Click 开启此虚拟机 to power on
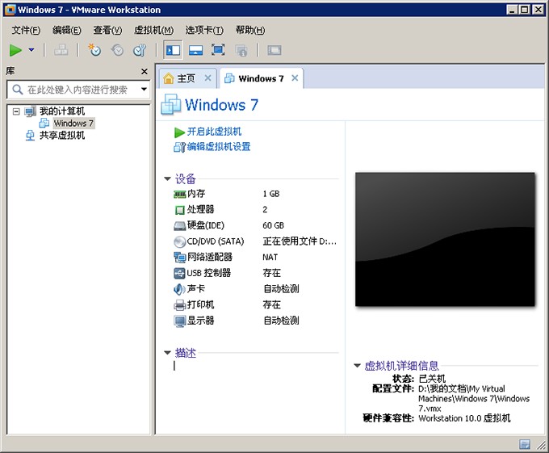The image size is (549, 453). tap(214, 132)
